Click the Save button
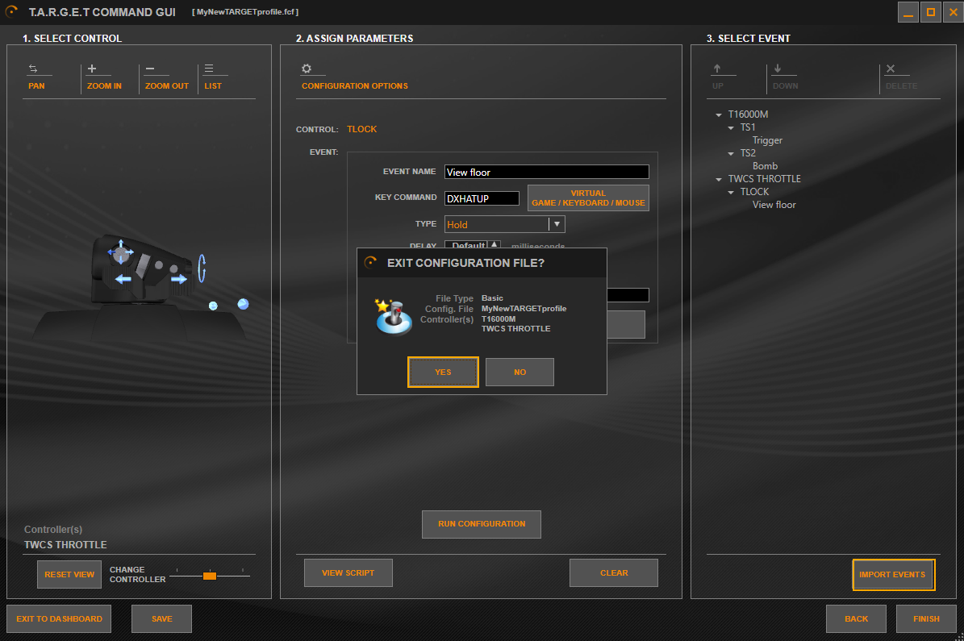This screenshot has width=964, height=641. [161, 619]
